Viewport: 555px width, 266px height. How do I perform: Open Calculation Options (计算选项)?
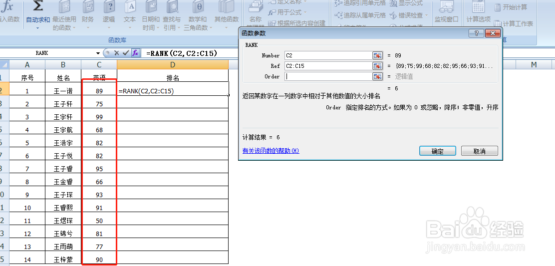click(x=479, y=12)
